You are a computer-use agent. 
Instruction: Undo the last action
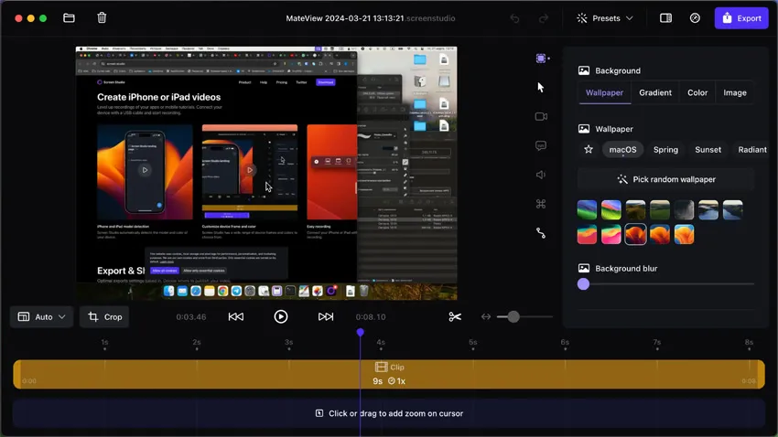tap(514, 18)
